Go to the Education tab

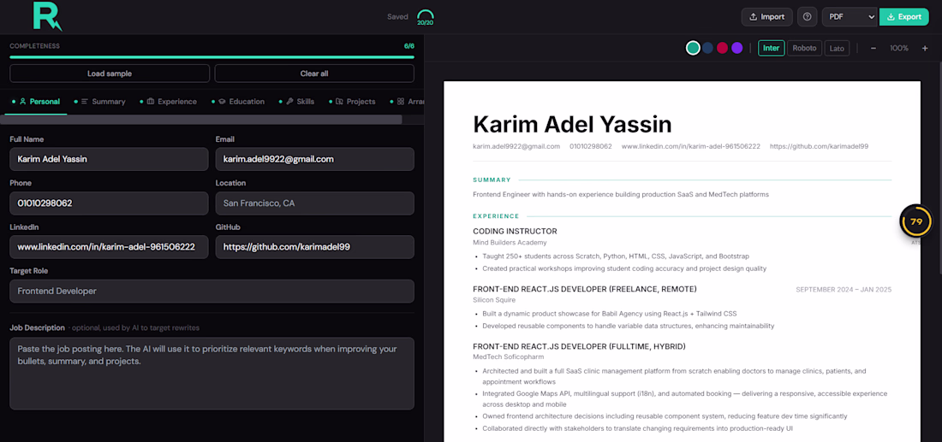point(238,102)
